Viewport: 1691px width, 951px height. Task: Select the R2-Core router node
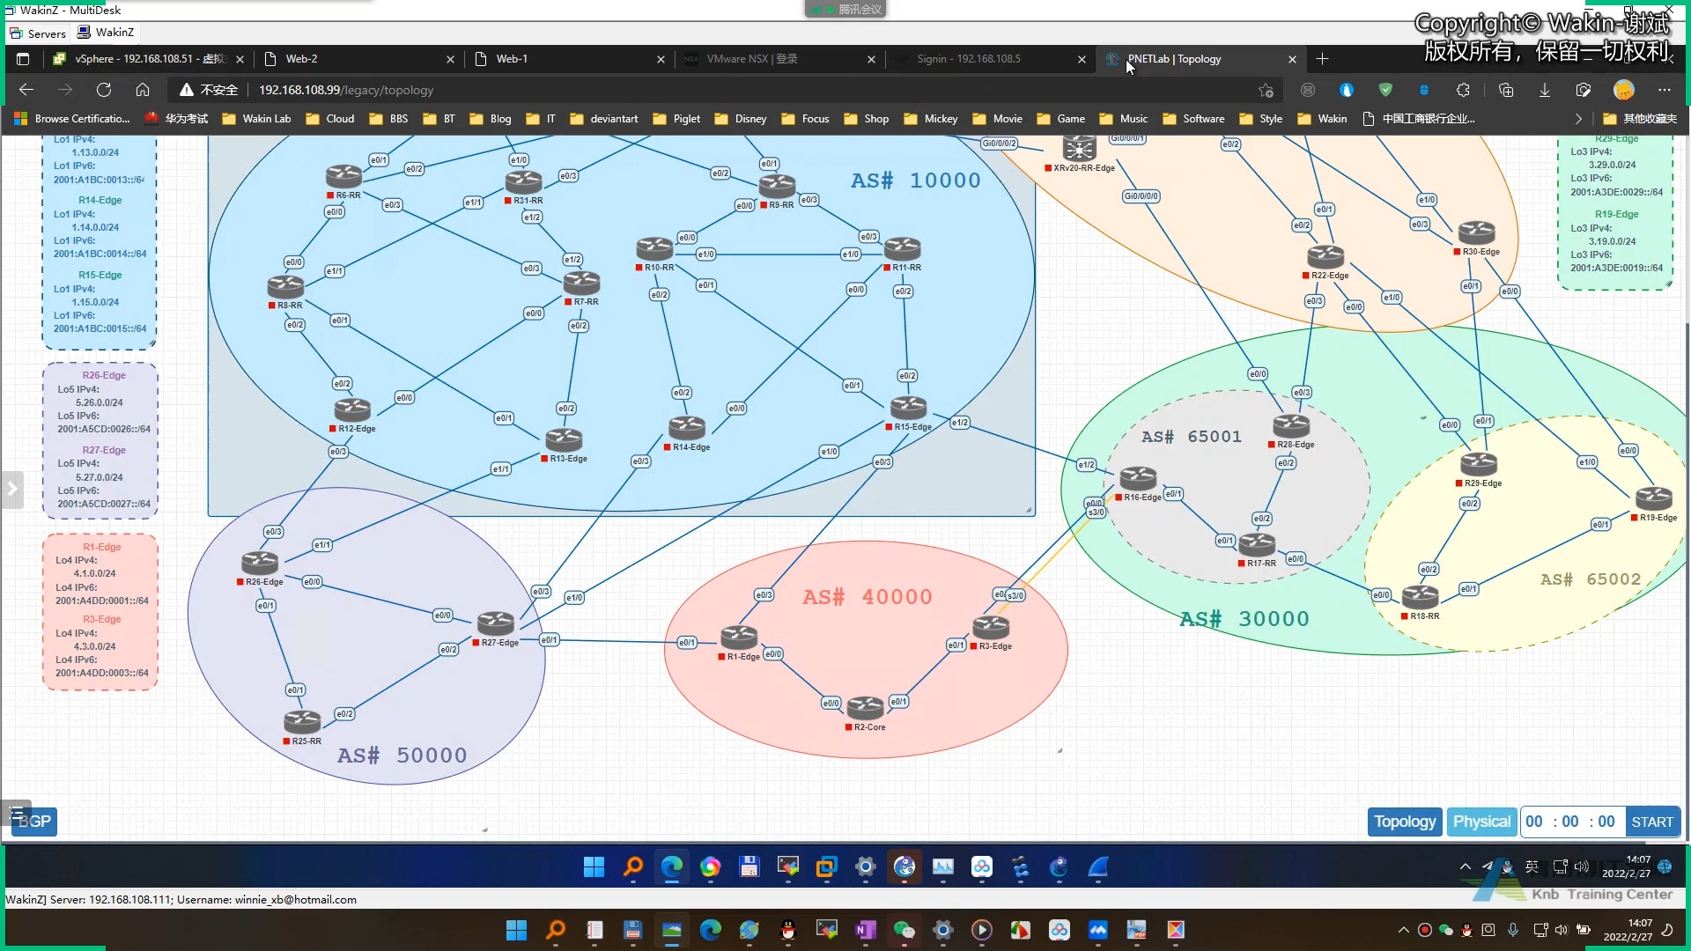click(x=865, y=707)
